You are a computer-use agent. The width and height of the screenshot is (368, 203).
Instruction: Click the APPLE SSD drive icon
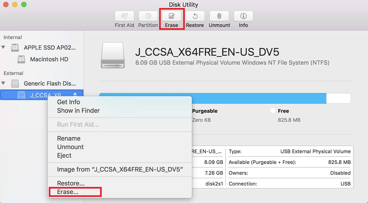(x=15, y=48)
